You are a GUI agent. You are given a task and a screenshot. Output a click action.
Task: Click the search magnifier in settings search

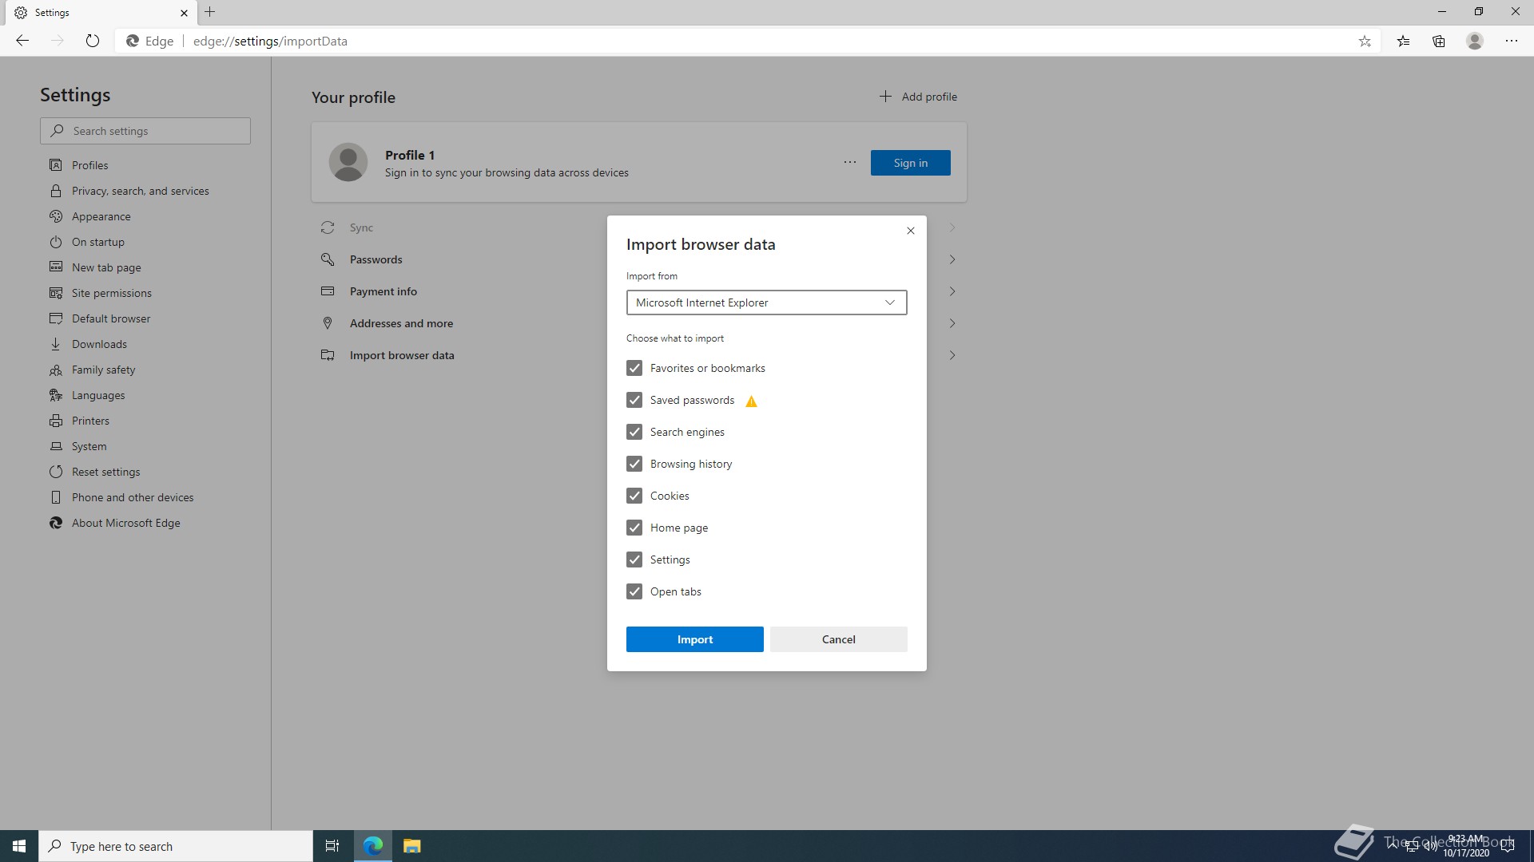[x=58, y=131]
